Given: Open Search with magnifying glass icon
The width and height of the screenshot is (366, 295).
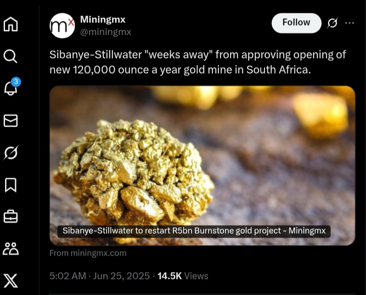Looking at the screenshot, I should pyautogui.click(x=11, y=56).
